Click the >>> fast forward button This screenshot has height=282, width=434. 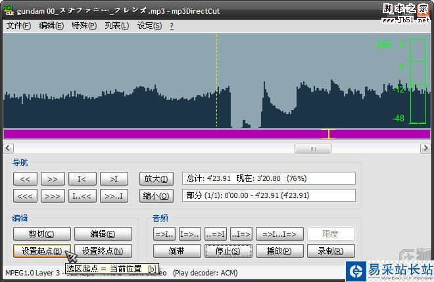(53, 196)
